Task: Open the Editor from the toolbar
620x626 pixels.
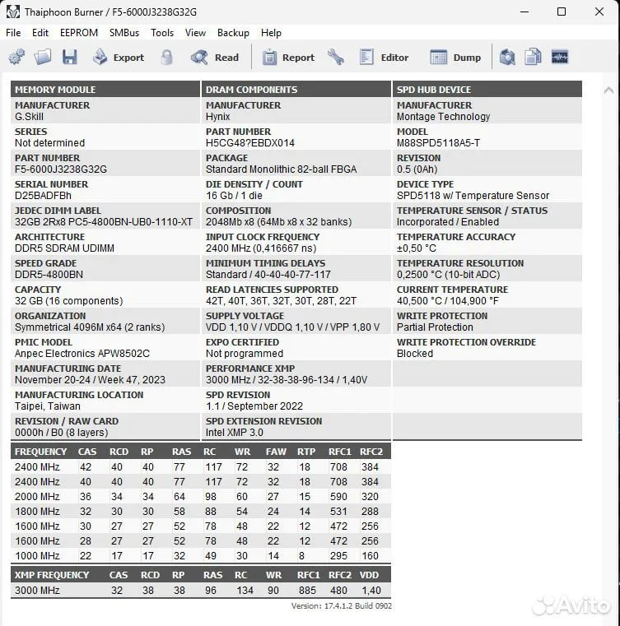Action: coord(384,57)
